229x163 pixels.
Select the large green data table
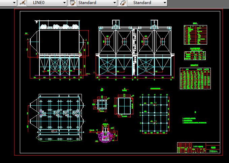[x=195, y=78]
